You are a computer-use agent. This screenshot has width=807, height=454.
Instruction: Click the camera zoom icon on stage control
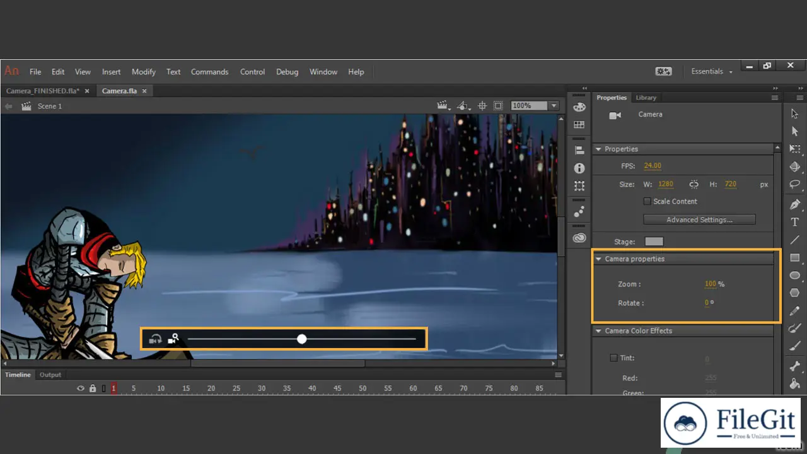point(173,339)
